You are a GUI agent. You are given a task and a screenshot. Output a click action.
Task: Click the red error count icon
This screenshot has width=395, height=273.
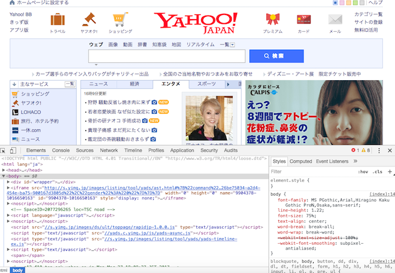(353, 150)
